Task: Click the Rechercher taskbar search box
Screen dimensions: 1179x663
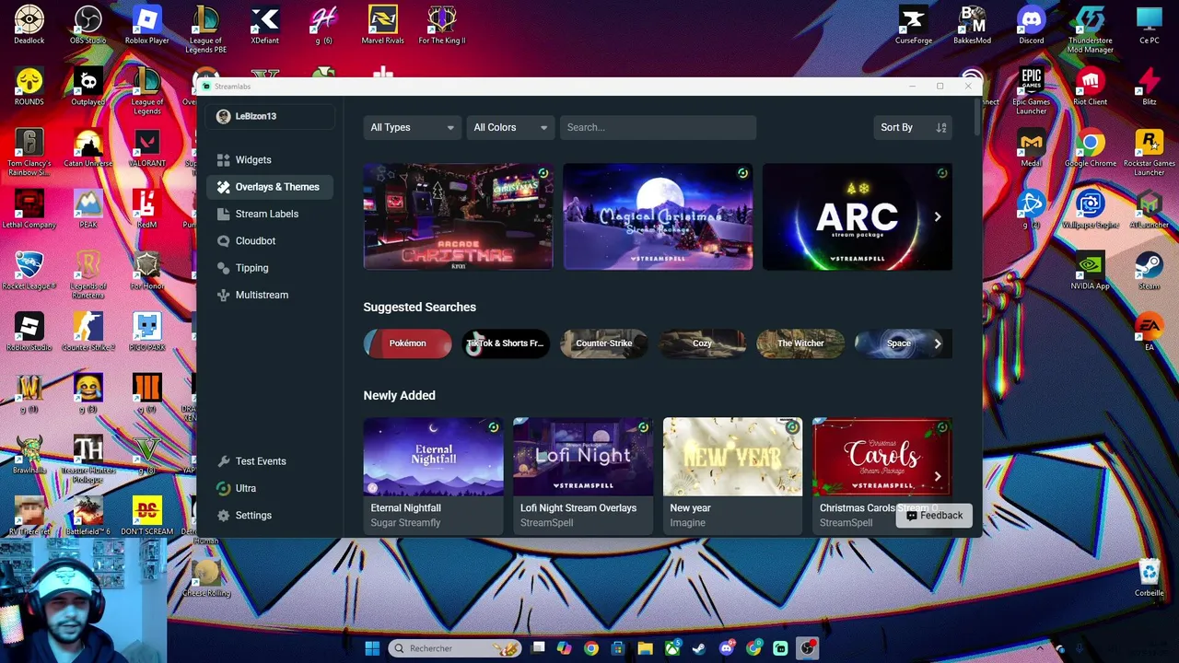Action: 455,648
